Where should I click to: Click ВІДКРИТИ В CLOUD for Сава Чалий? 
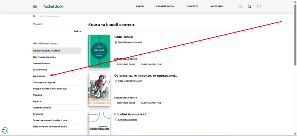pyautogui.click(x=126, y=64)
